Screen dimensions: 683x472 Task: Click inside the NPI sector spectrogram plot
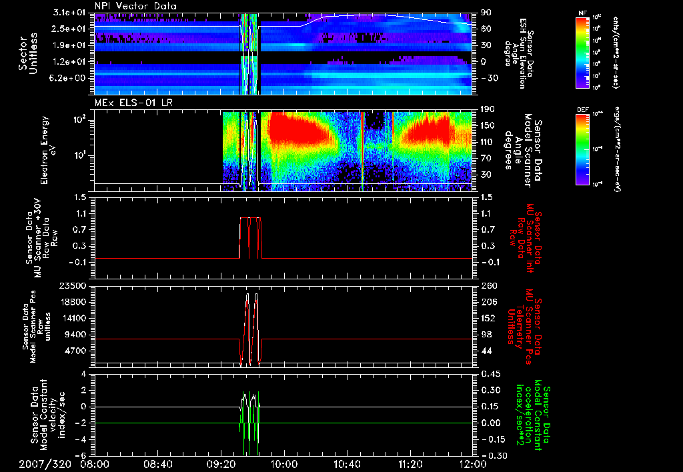coord(283,53)
